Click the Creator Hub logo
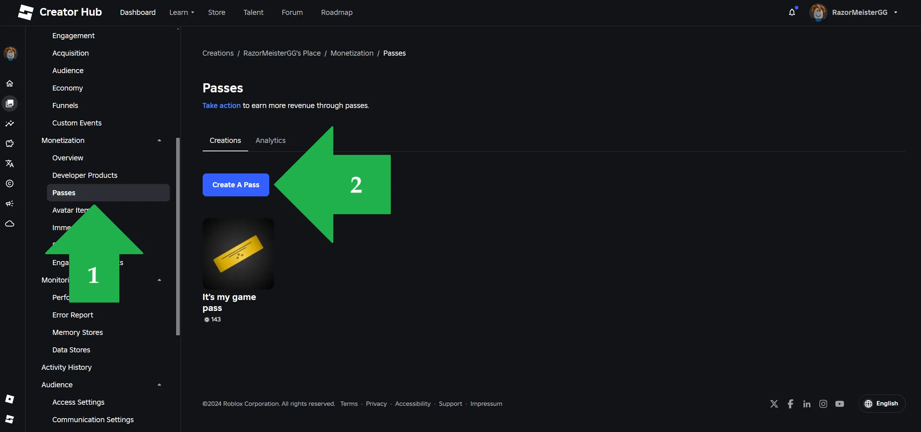921x432 pixels. [60, 12]
